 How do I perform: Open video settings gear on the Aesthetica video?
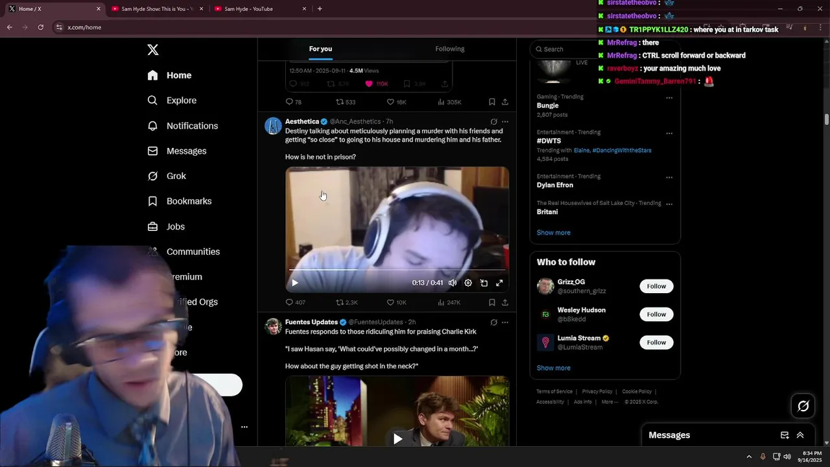coord(468,283)
